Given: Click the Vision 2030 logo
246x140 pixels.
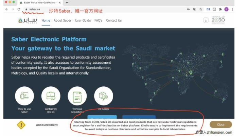Looking at the screenshot, I should coord(218,20).
